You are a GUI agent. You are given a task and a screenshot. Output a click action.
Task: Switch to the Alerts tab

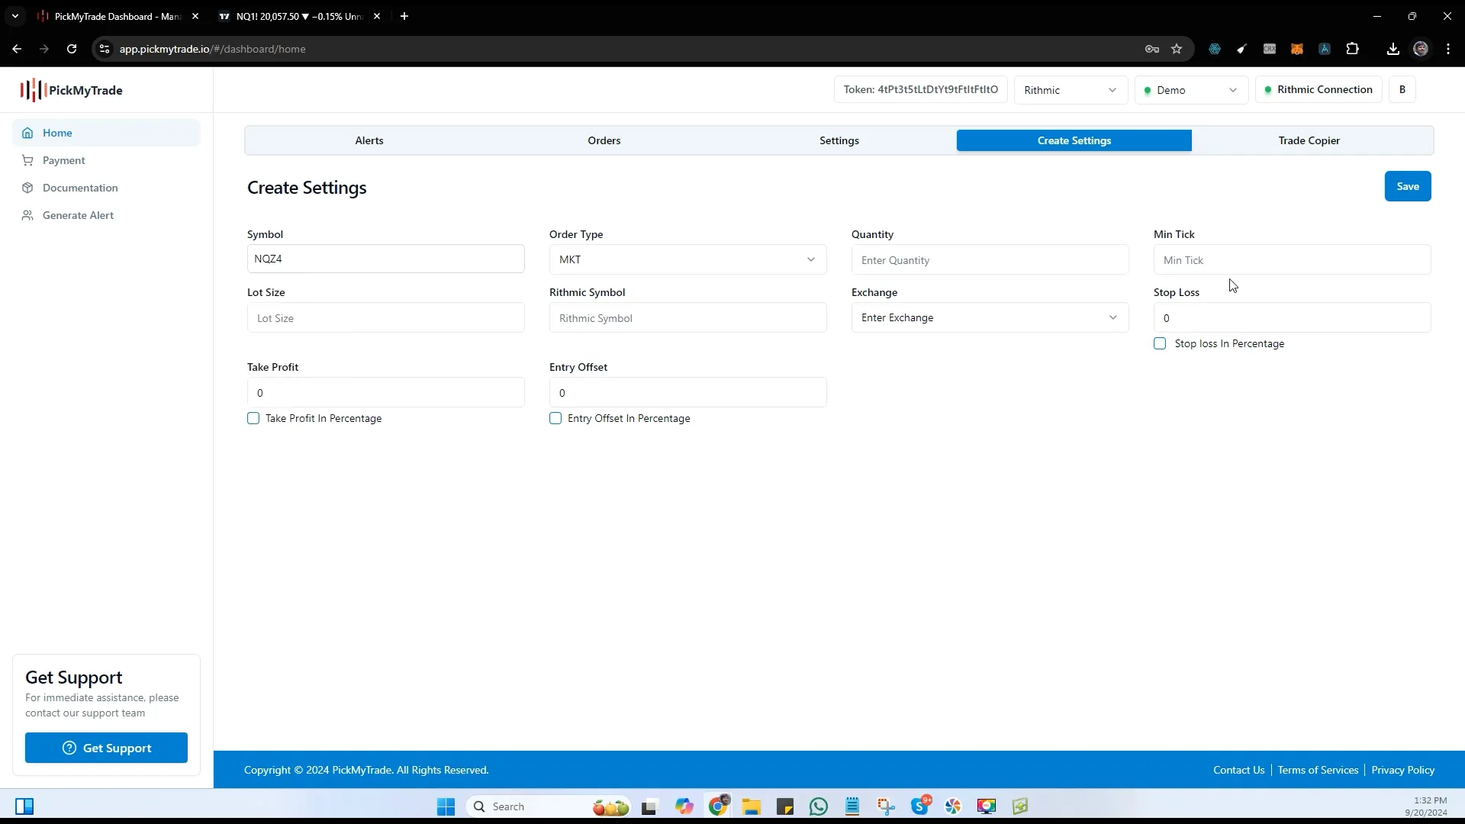(369, 140)
